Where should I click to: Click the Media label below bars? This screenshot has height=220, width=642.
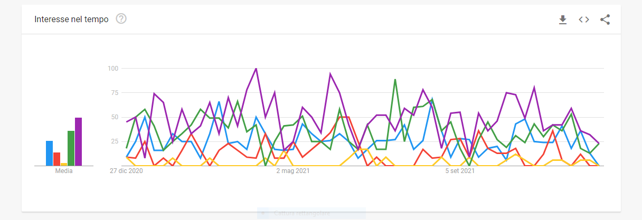(x=63, y=171)
